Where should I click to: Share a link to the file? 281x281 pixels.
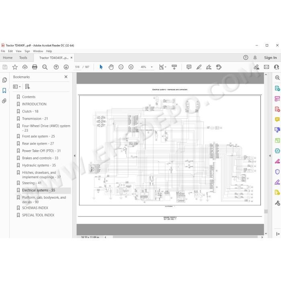pos(257,67)
